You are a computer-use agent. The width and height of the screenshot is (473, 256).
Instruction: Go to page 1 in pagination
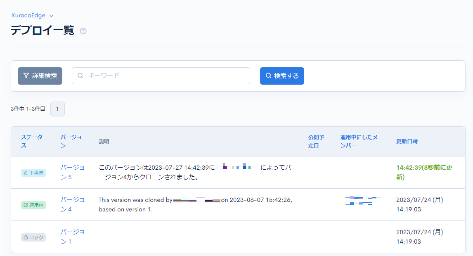pyautogui.click(x=57, y=109)
